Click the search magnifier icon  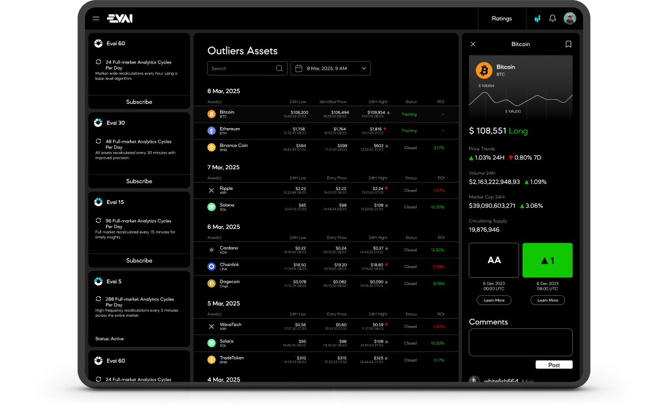click(279, 68)
